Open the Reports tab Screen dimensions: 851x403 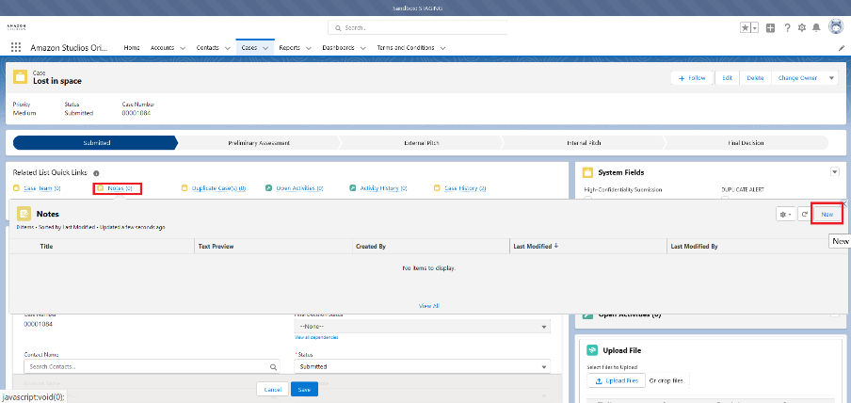tap(290, 48)
